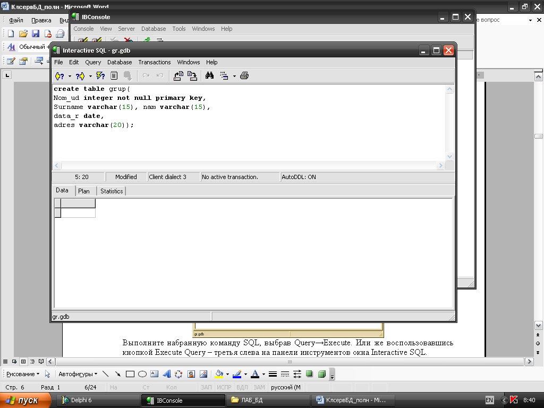Insert a Text Box from Drawing toolbar
Image resolution: width=544 pixels, height=408 pixels.
click(155, 374)
